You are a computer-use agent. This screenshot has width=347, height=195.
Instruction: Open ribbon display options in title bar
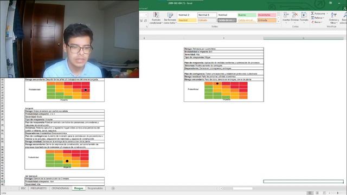(330, 3)
